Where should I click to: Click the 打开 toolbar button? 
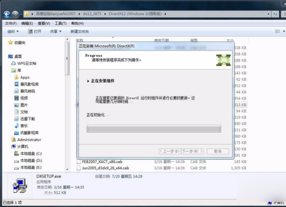(35, 31)
